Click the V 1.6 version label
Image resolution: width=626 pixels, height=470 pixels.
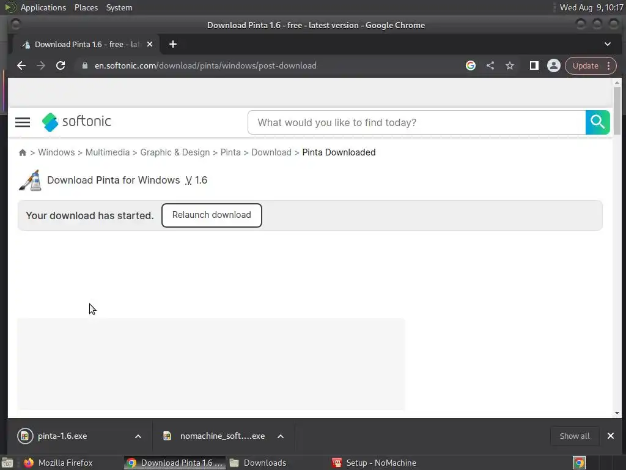(x=196, y=181)
